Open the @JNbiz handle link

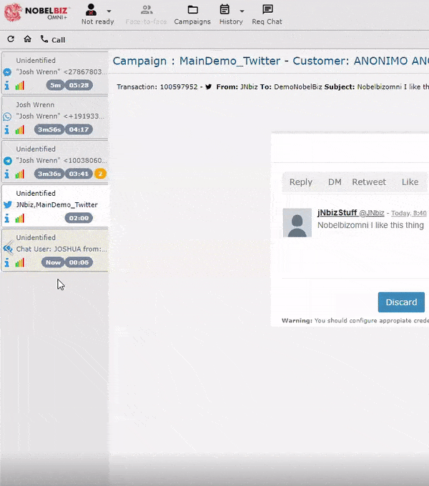372,213
